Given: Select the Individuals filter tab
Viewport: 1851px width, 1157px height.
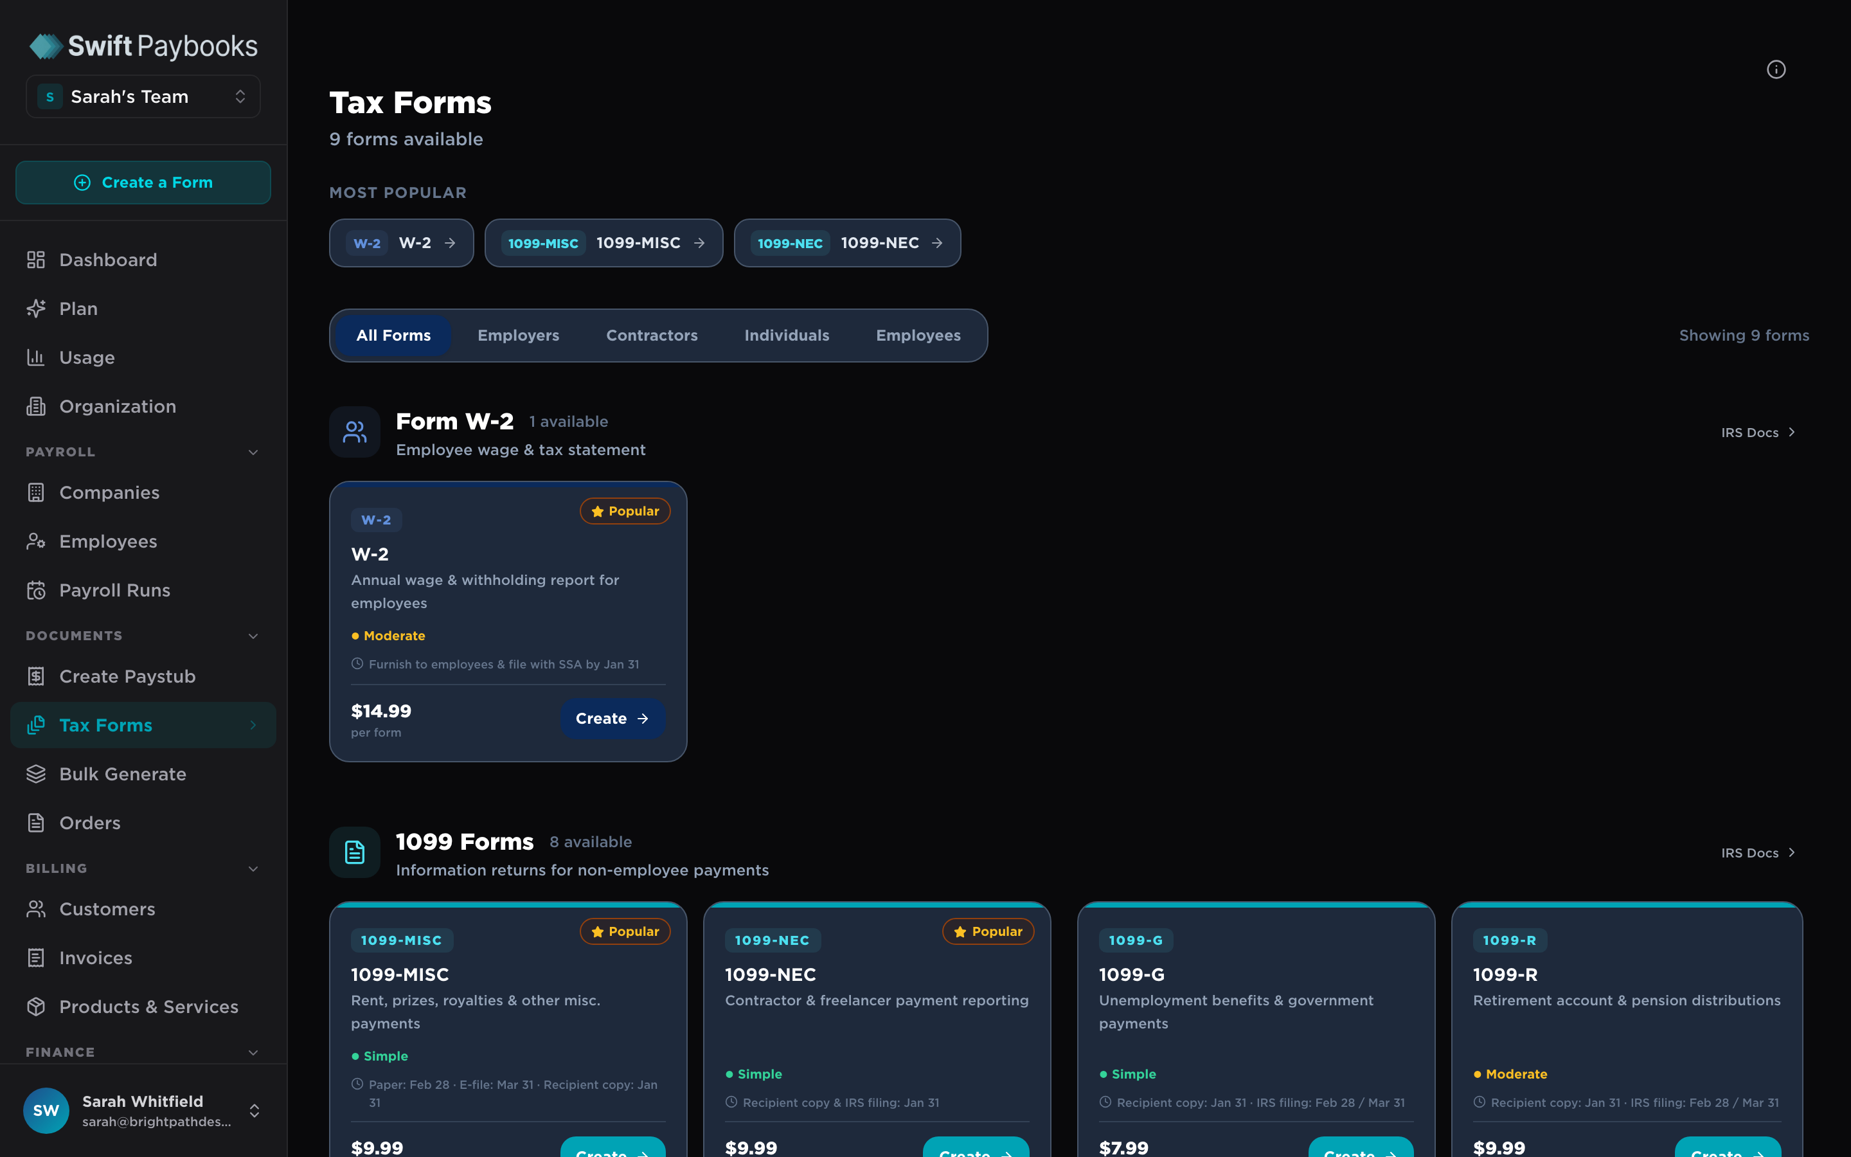Looking at the screenshot, I should click(786, 335).
